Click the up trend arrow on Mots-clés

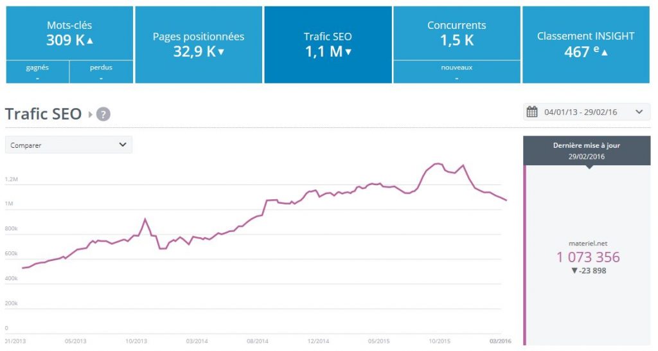point(89,41)
